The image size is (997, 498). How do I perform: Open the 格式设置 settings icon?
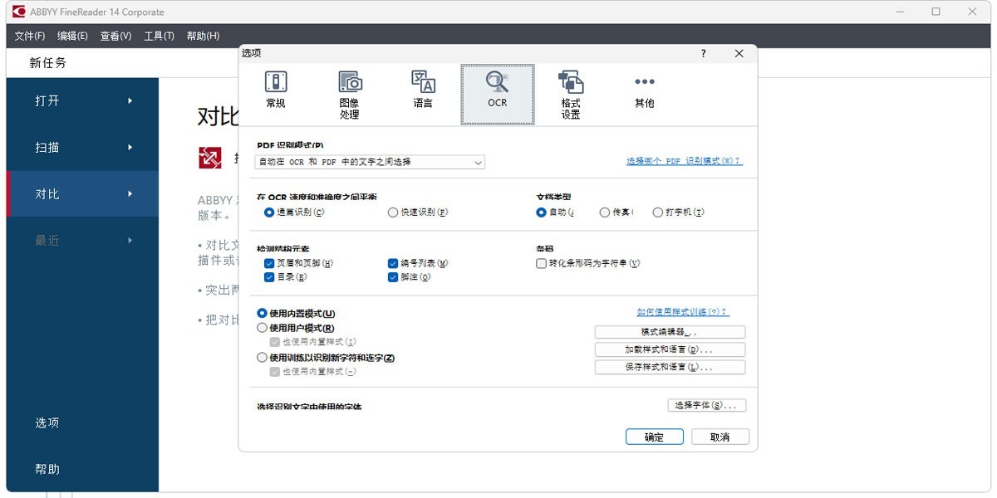[x=571, y=91]
